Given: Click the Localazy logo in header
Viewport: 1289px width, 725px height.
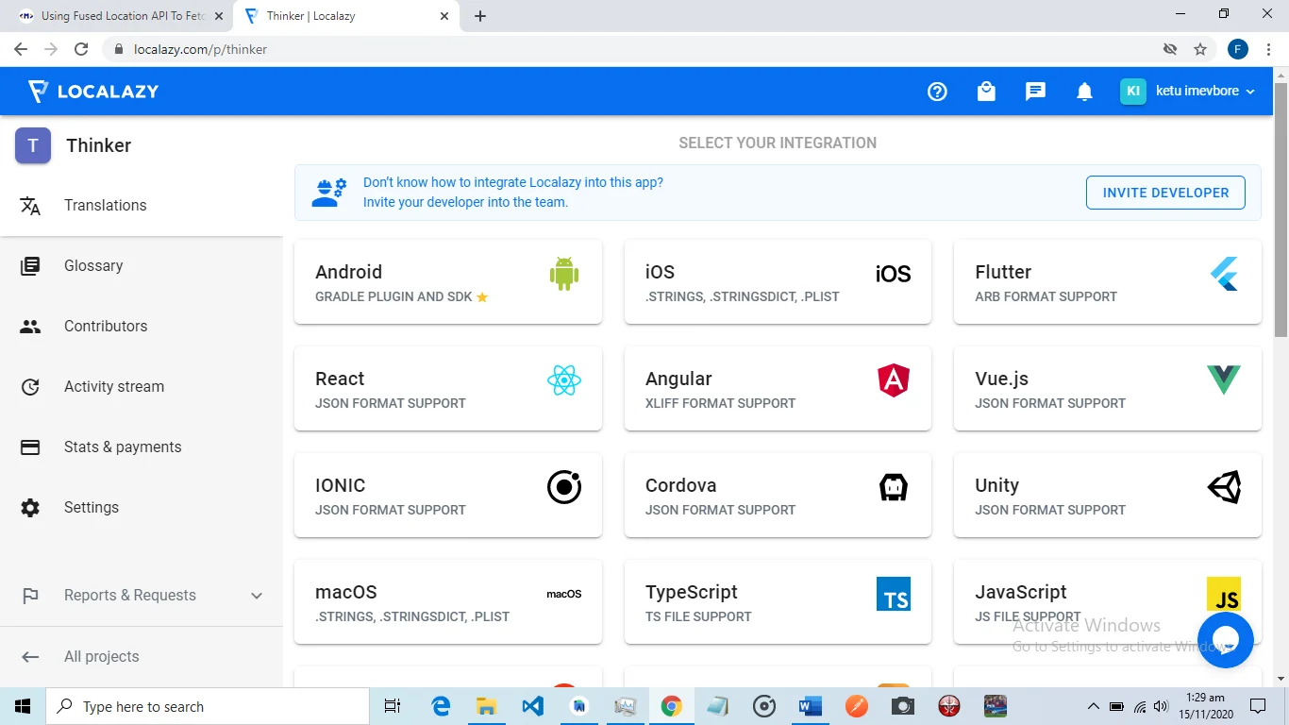Looking at the screenshot, I should click(93, 92).
